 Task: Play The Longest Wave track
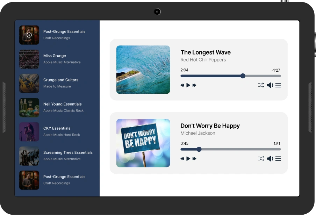[188, 85]
